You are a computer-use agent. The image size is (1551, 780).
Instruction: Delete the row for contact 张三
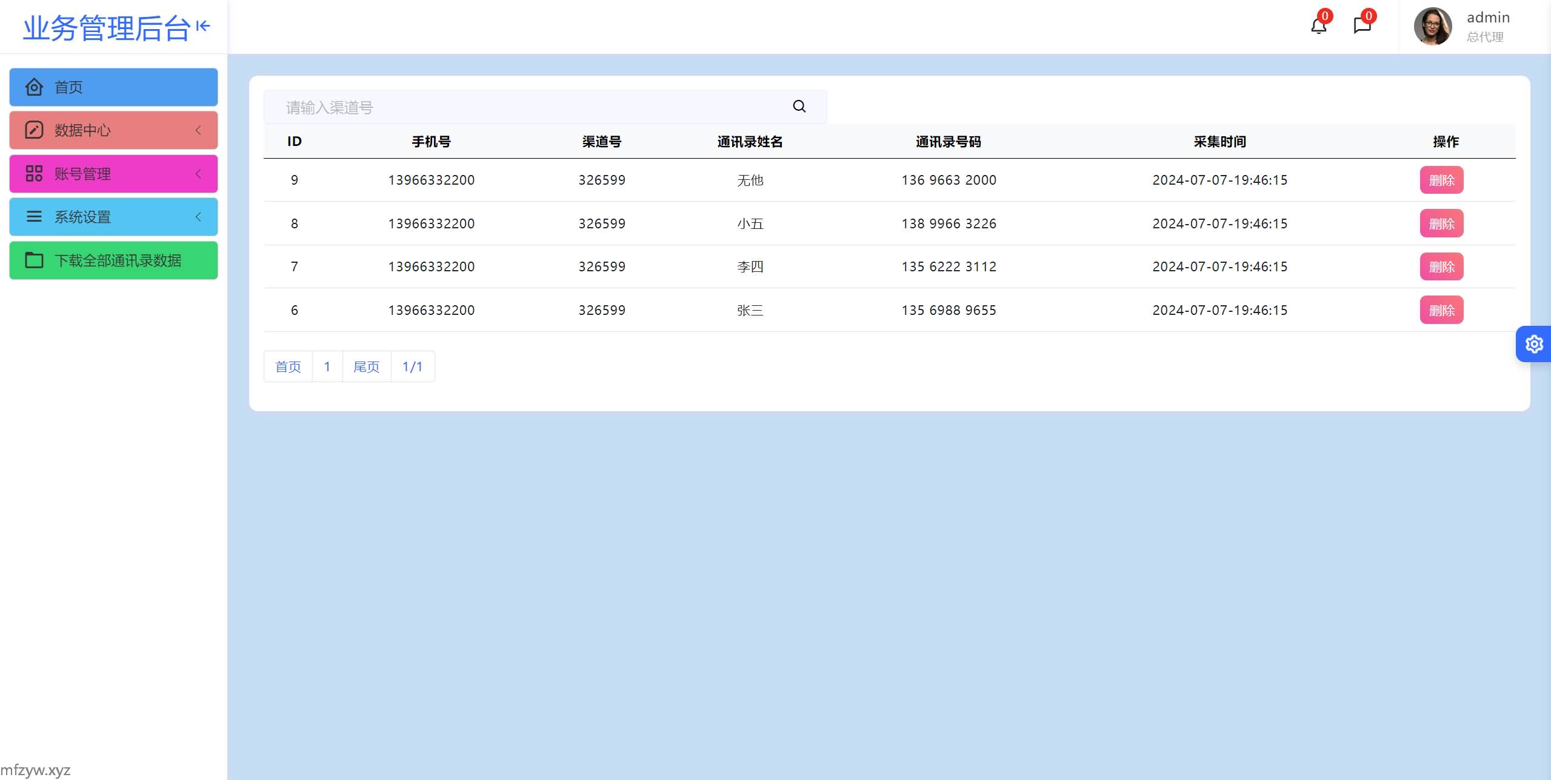pos(1441,310)
